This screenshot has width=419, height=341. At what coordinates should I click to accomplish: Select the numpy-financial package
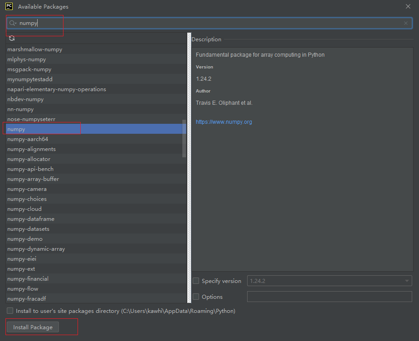pyautogui.click(x=96, y=279)
